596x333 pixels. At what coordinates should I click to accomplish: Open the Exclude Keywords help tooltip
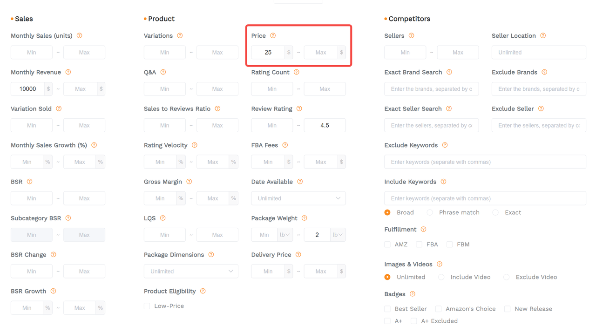(445, 145)
